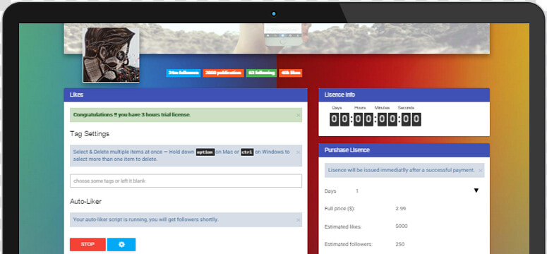Click the Lisence Info panel header
This screenshot has height=254, width=547.
(404, 95)
